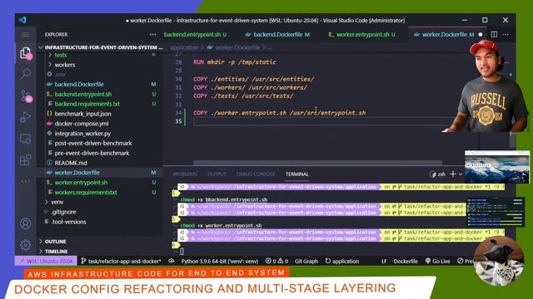This screenshot has height=299, width=533.
Task: Open the Manage gear icon
Action: pyautogui.click(x=26, y=244)
